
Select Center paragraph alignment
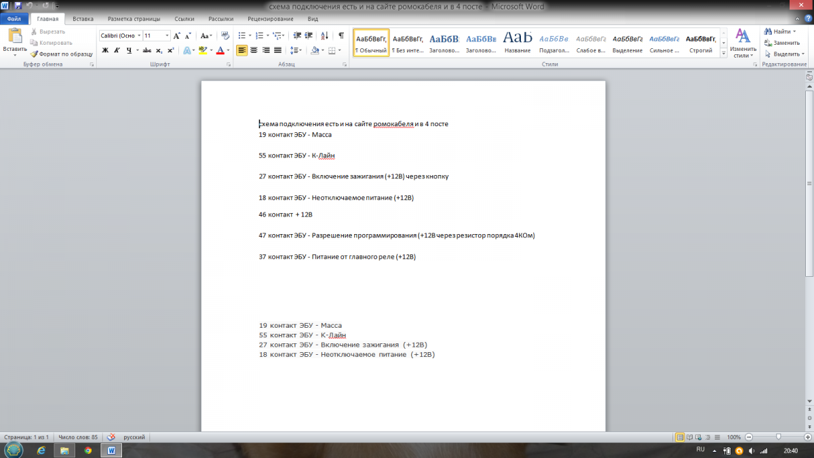click(x=254, y=50)
